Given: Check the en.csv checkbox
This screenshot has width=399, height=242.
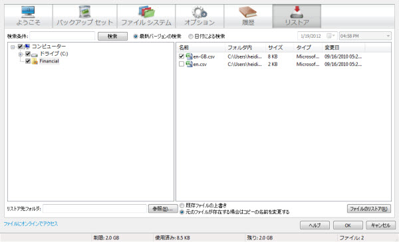Looking at the screenshot, I should 182,64.
